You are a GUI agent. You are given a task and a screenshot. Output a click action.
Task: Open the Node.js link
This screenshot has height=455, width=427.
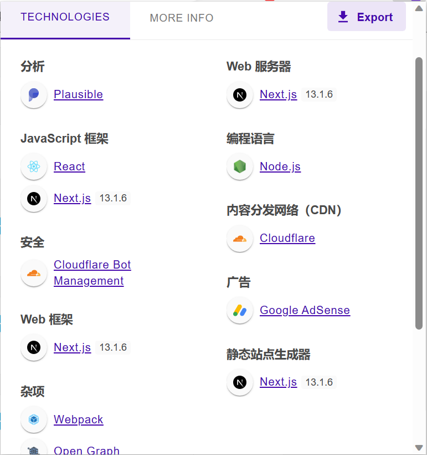[280, 167]
